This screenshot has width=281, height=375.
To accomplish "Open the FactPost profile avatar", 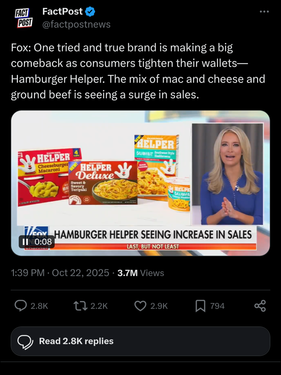I will 24,18.
